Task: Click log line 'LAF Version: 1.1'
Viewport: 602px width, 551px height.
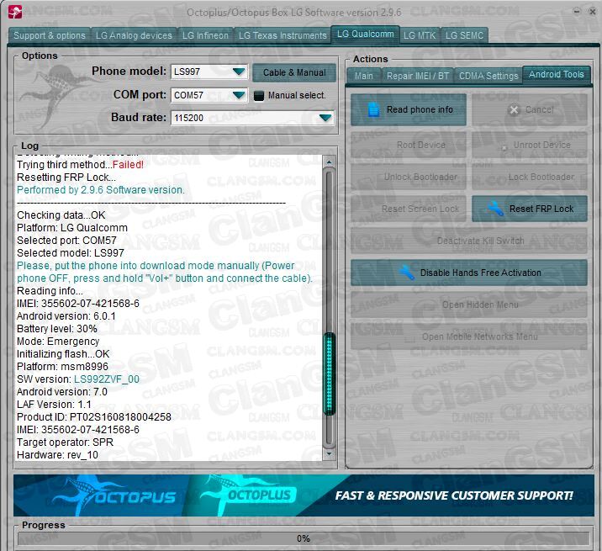Action: (x=54, y=405)
